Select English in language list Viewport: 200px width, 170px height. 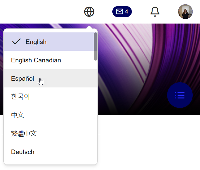(x=51, y=42)
